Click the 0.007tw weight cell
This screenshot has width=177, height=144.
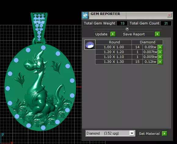(x=150, y=52)
